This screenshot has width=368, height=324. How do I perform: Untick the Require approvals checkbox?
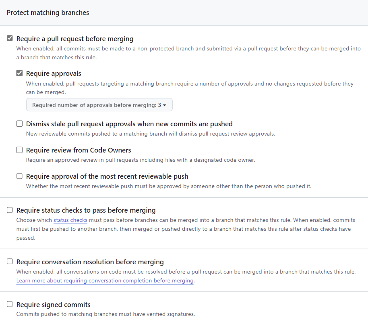click(x=19, y=73)
